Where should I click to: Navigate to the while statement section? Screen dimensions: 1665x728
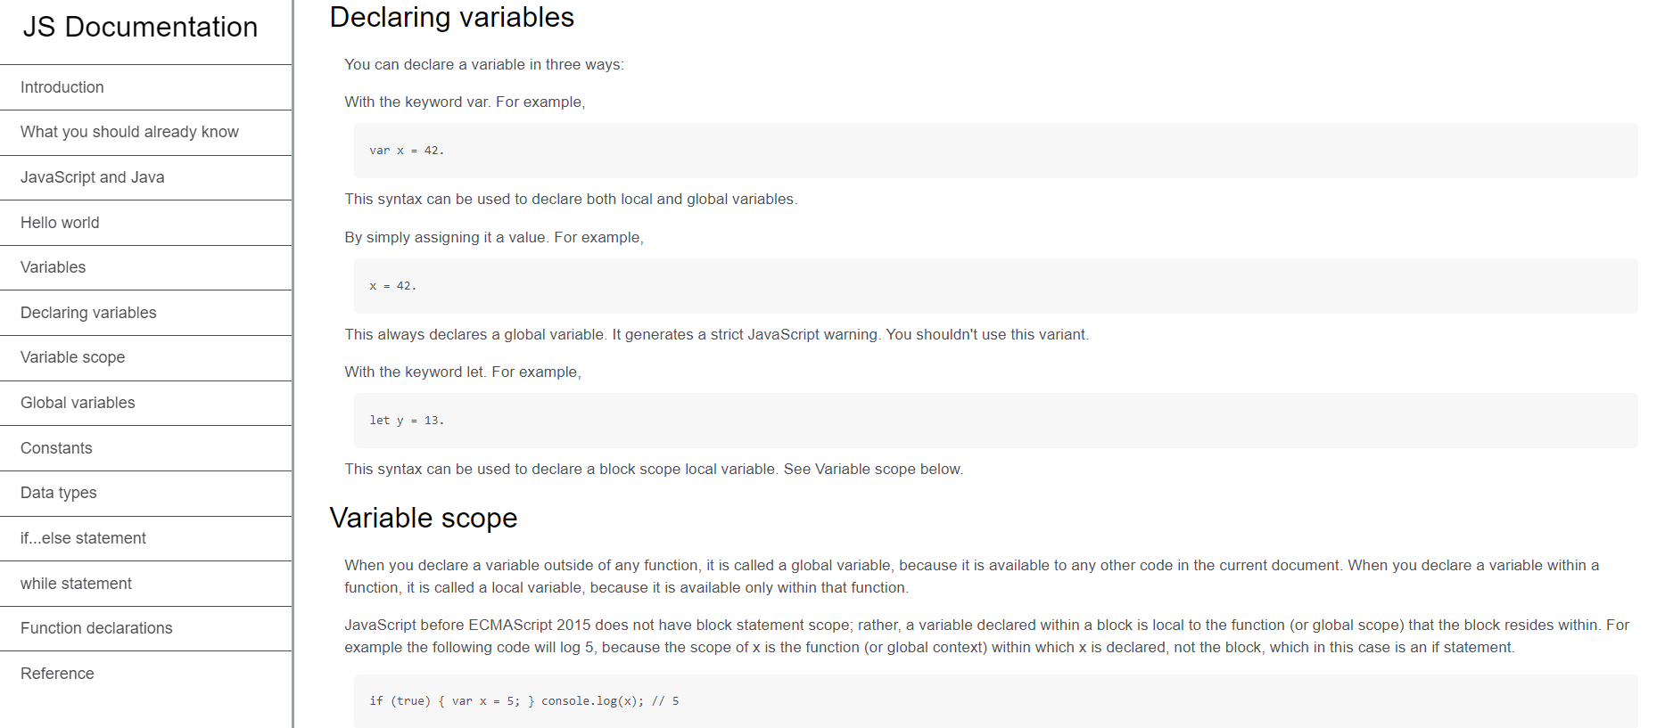click(75, 584)
